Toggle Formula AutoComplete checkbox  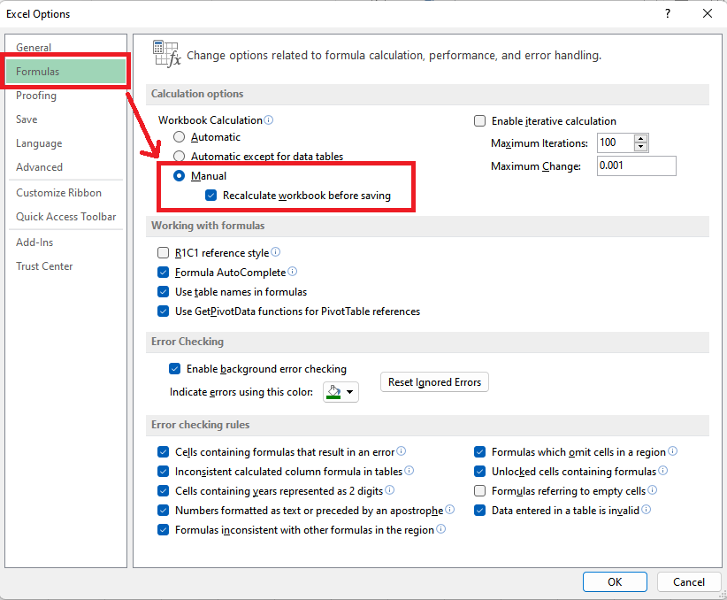[164, 273]
